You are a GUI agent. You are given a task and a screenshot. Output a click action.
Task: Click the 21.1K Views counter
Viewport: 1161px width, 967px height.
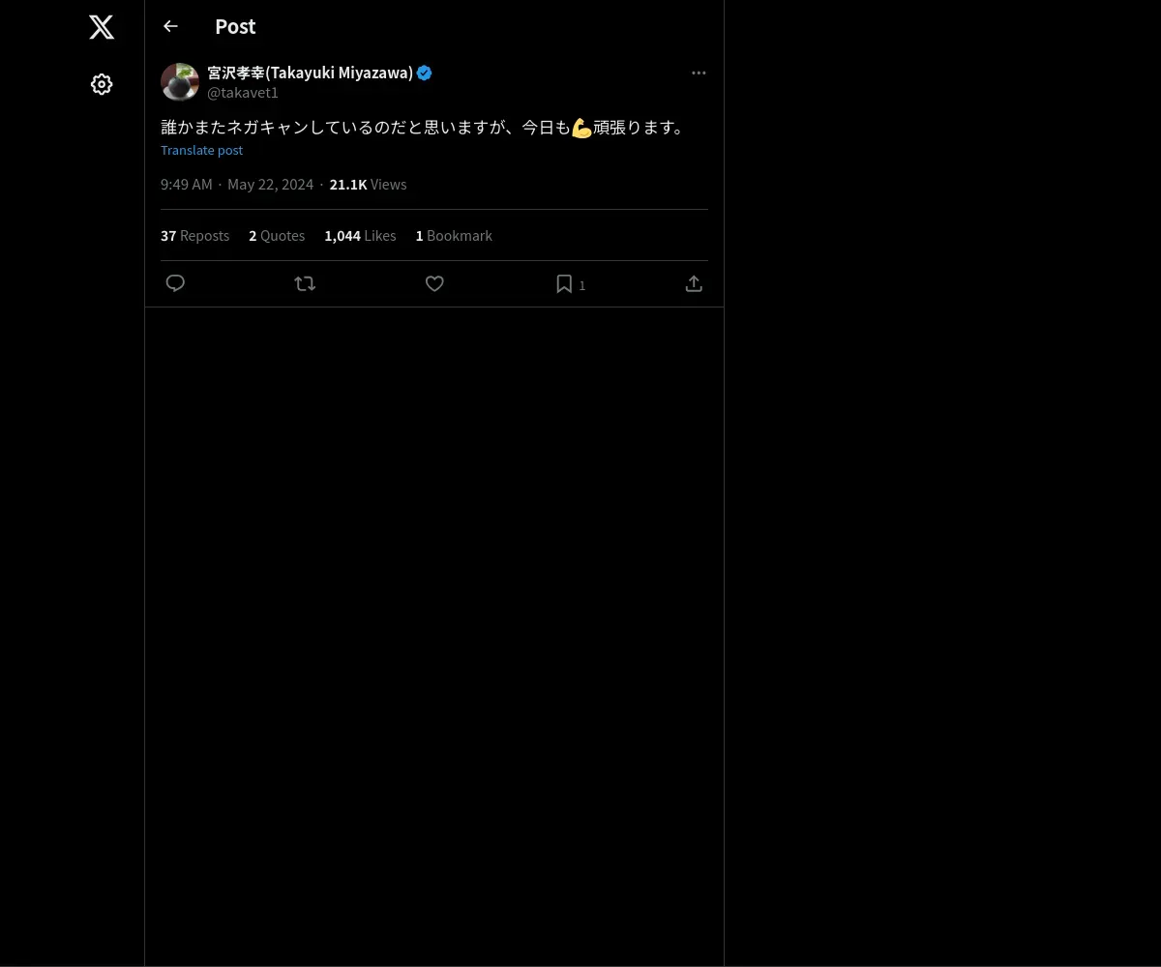click(368, 185)
